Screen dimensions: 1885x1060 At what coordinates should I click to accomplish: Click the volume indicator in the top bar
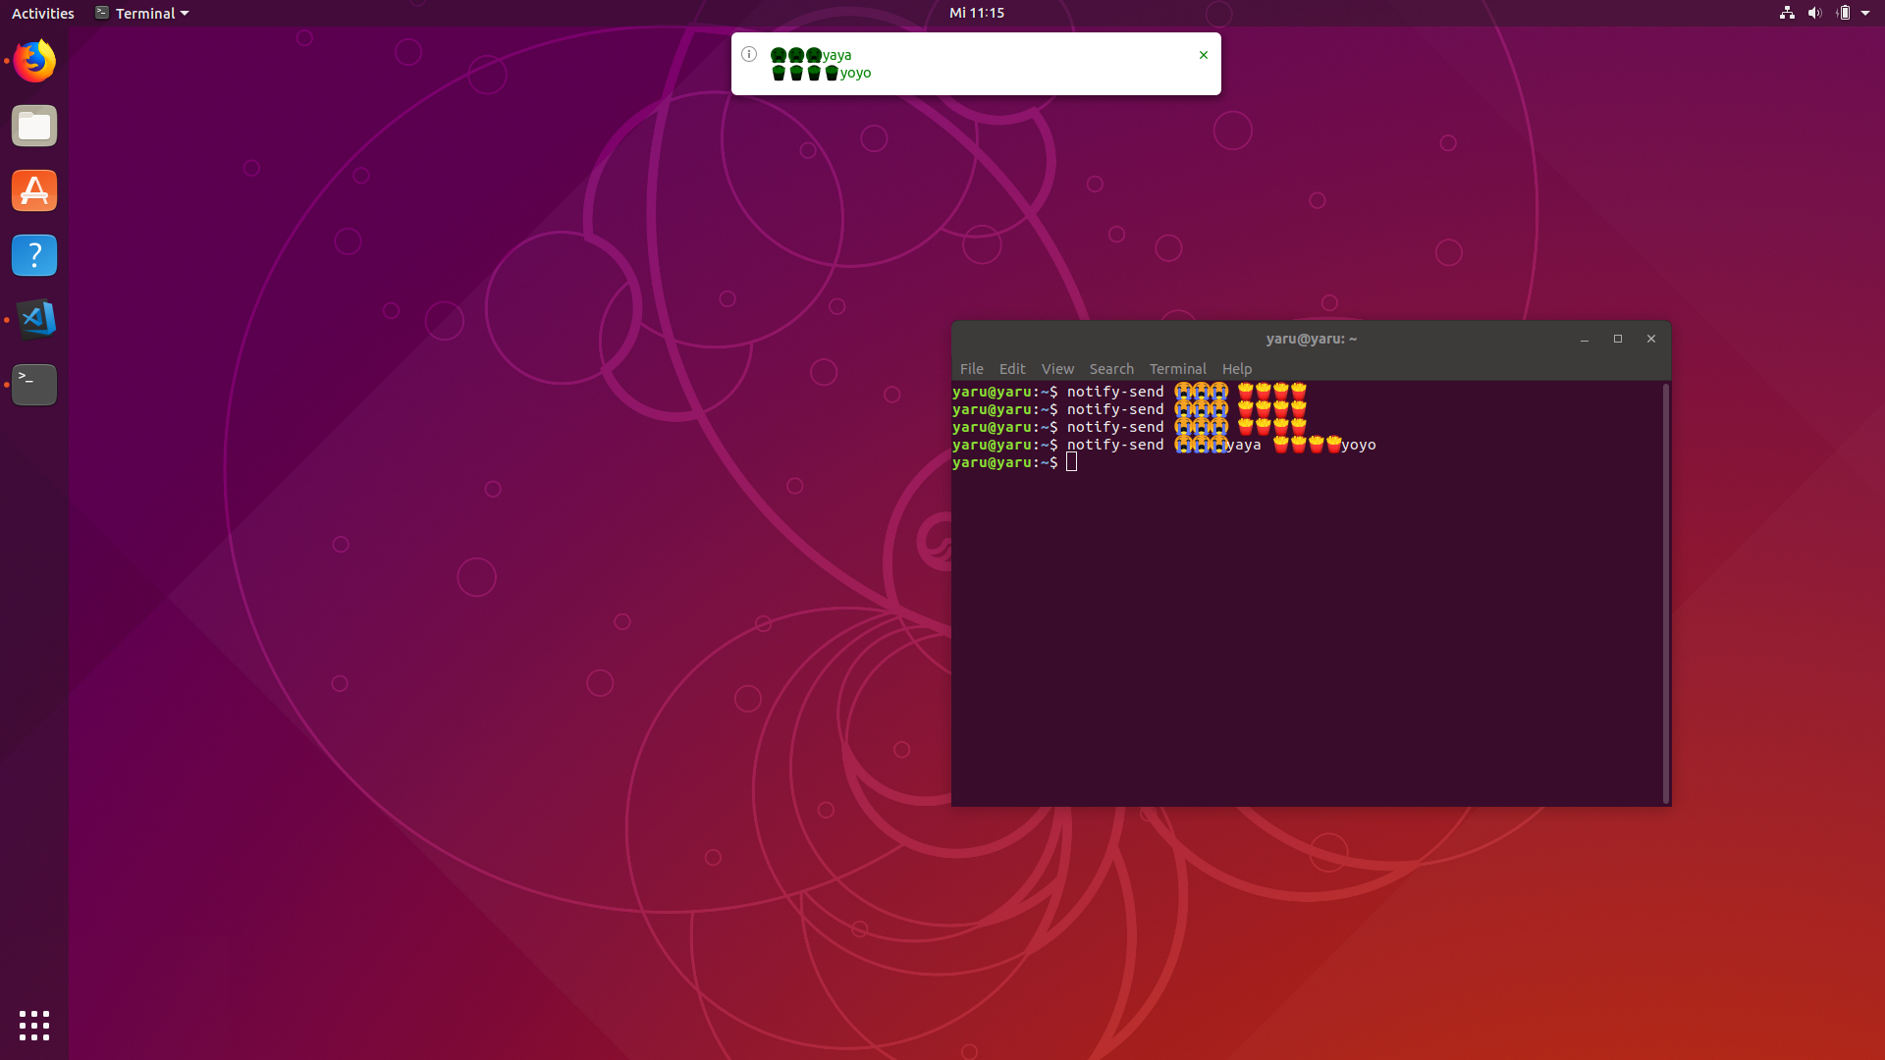(x=1814, y=13)
